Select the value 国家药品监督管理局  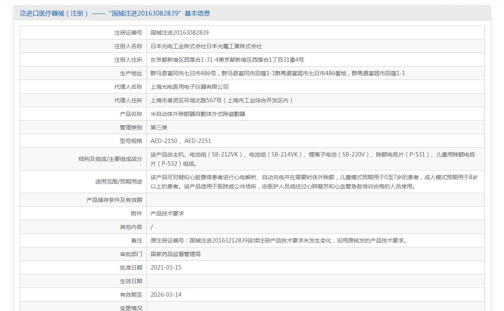click(x=175, y=254)
